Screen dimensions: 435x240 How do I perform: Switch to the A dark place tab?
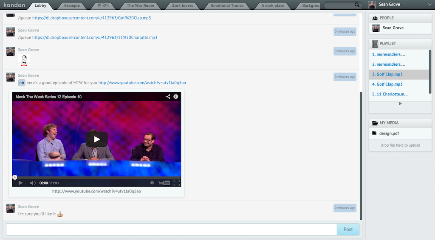click(273, 6)
